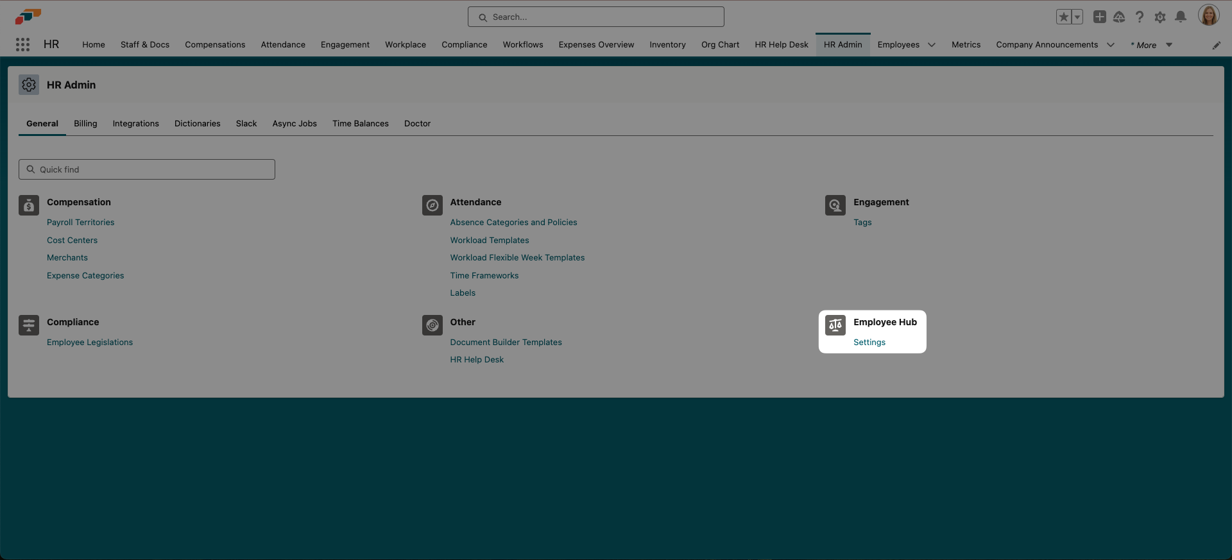Viewport: 1232px width, 560px height.
Task: Click the pencil edit navigation icon
Action: point(1216,45)
